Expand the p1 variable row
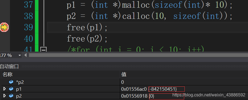Viewport: 248px width, 100px height. [5, 89]
